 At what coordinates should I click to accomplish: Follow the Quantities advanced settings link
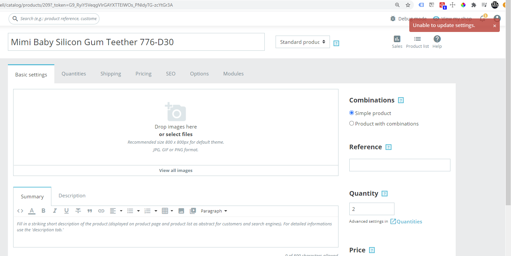click(x=406, y=221)
